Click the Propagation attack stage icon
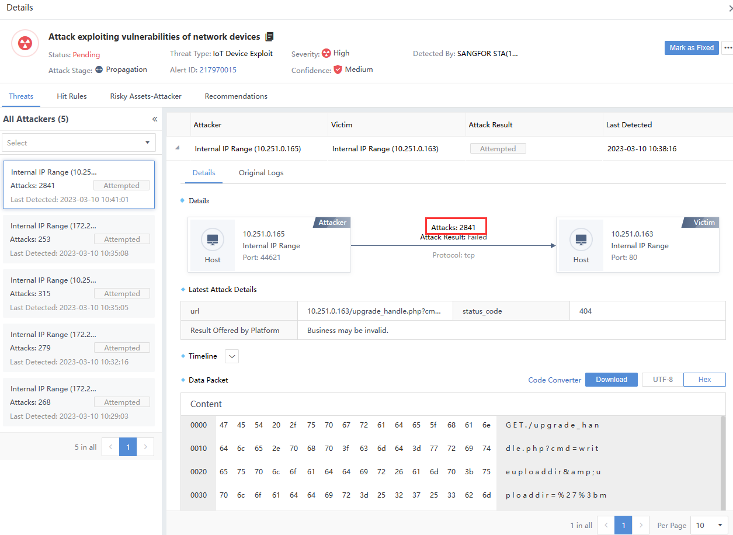733x535 pixels. click(99, 70)
